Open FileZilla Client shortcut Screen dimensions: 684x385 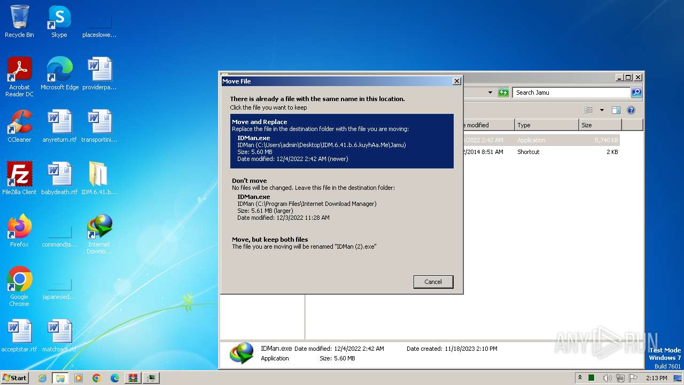pos(19,179)
